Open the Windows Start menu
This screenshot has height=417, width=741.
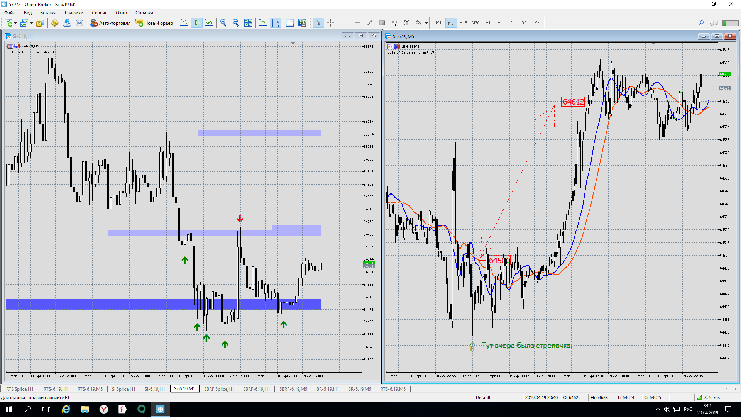pos(9,409)
